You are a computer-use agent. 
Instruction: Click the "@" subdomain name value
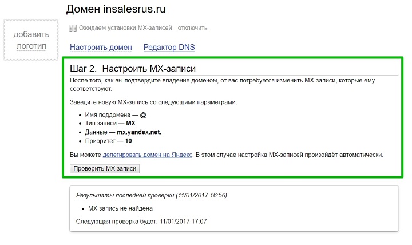click(143, 115)
